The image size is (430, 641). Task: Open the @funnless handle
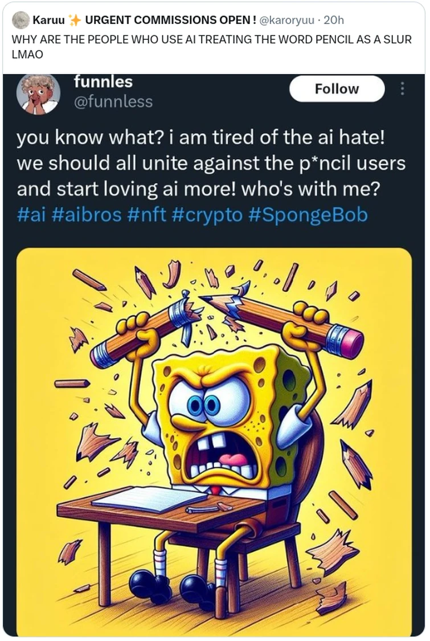click(113, 101)
